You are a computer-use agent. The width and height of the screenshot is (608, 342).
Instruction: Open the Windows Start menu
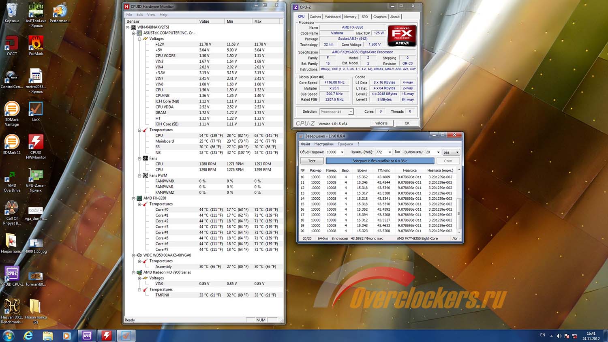point(9,336)
